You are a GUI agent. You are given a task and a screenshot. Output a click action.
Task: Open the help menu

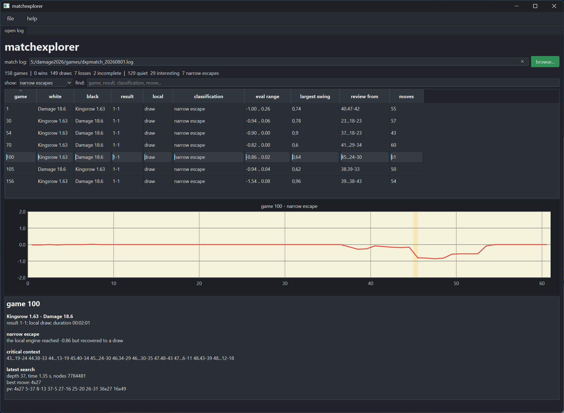click(x=32, y=19)
